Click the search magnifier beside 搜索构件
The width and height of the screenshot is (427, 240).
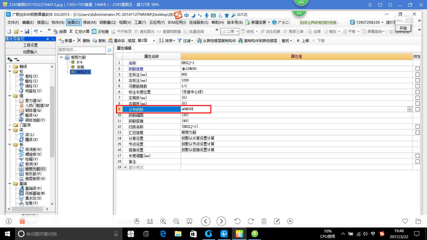[x=109, y=50]
